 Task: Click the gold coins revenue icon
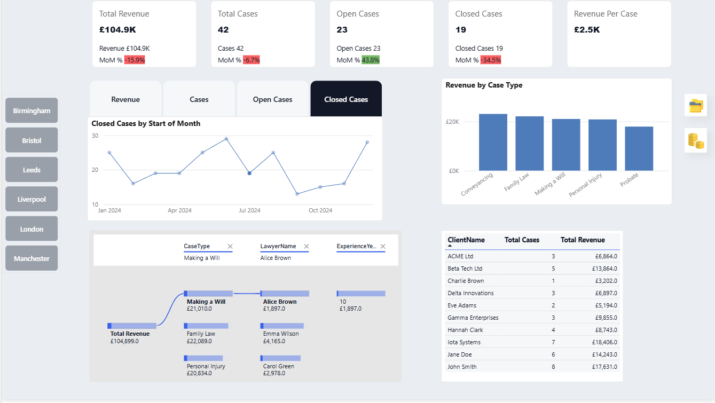[696, 140]
